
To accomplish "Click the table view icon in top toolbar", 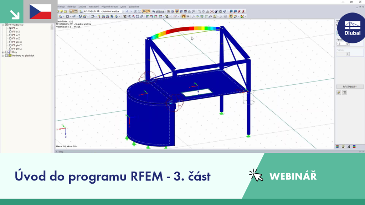I will click(x=71, y=11).
